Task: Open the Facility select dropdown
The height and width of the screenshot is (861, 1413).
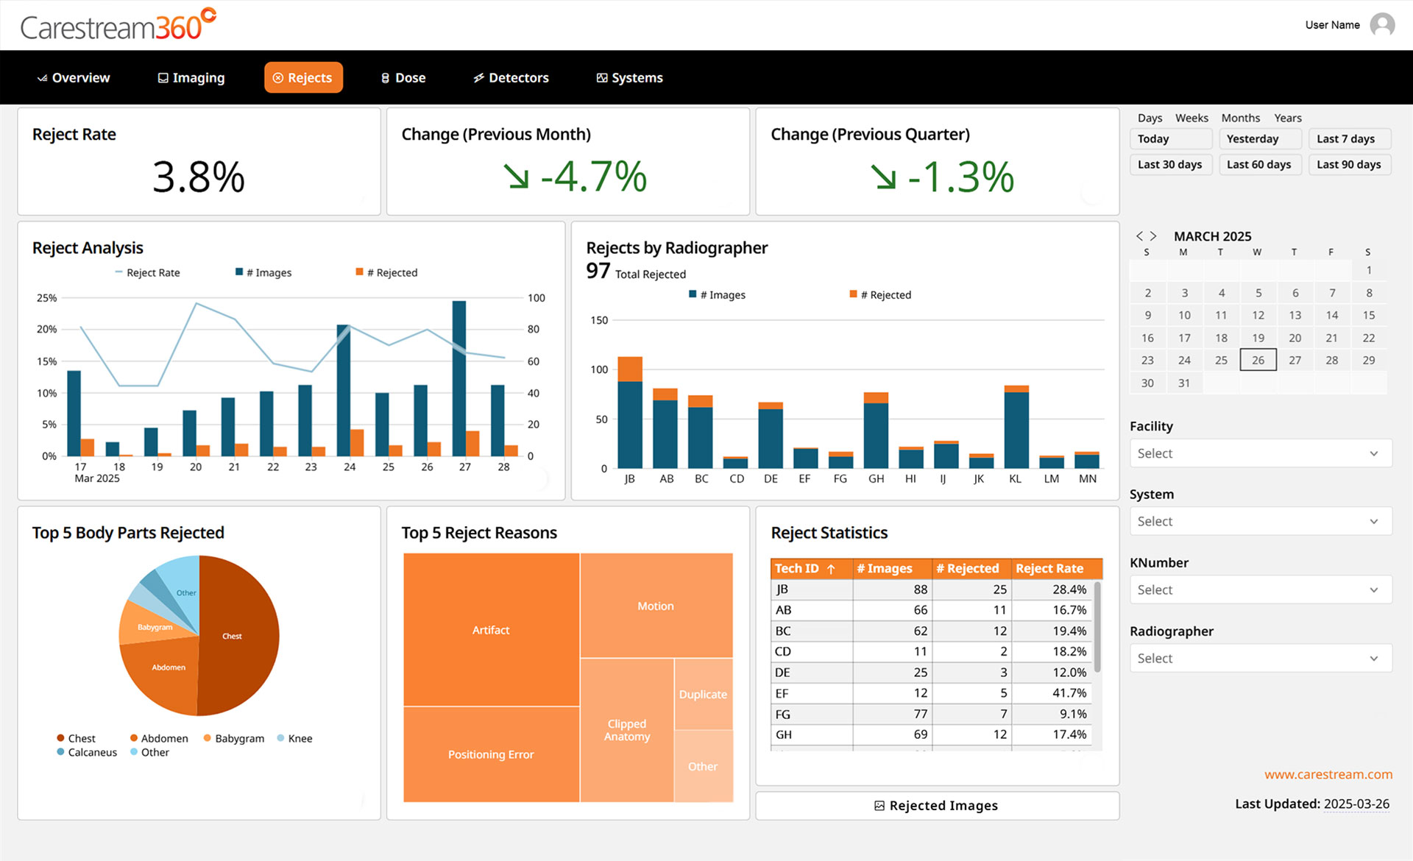Action: coord(1260,453)
